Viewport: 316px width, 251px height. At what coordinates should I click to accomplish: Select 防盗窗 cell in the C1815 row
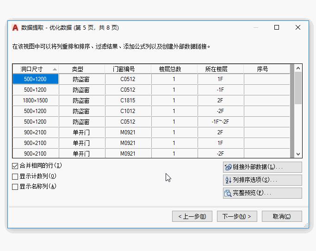(x=82, y=100)
